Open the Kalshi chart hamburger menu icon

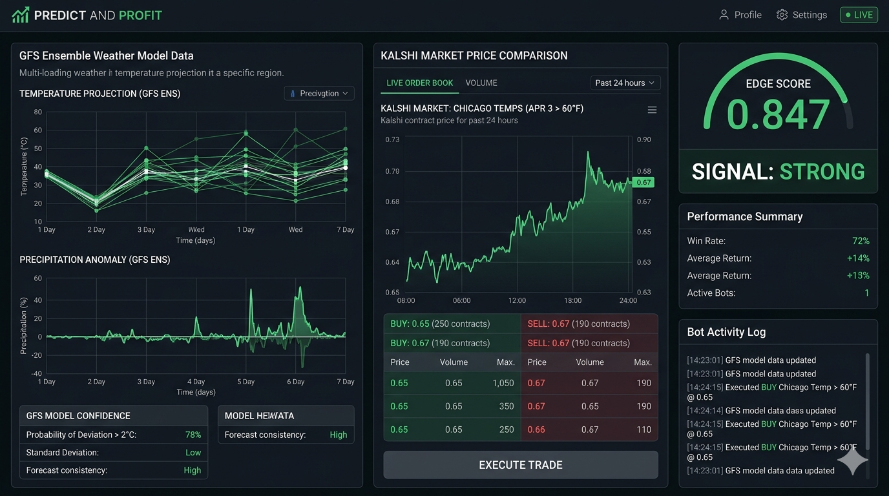[x=652, y=110]
